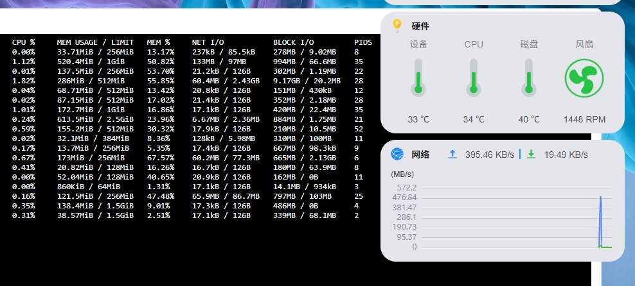This screenshot has height=286, width=635.
Task: Click the 9.17GB / 20.2MB block I/O
Action: click(x=307, y=81)
